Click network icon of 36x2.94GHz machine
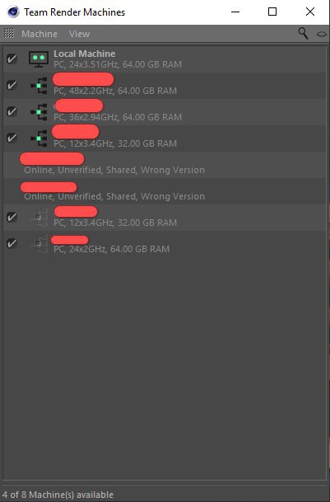Image resolution: width=330 pixels, height=502 pixels. pyautogui.click(x=39, y=112)
